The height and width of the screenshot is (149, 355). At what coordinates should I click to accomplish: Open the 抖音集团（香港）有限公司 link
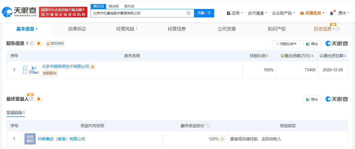tap(61, 139)
